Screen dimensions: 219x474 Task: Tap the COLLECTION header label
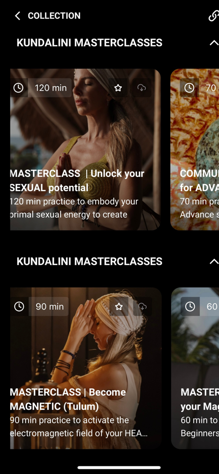click(54, 16)
